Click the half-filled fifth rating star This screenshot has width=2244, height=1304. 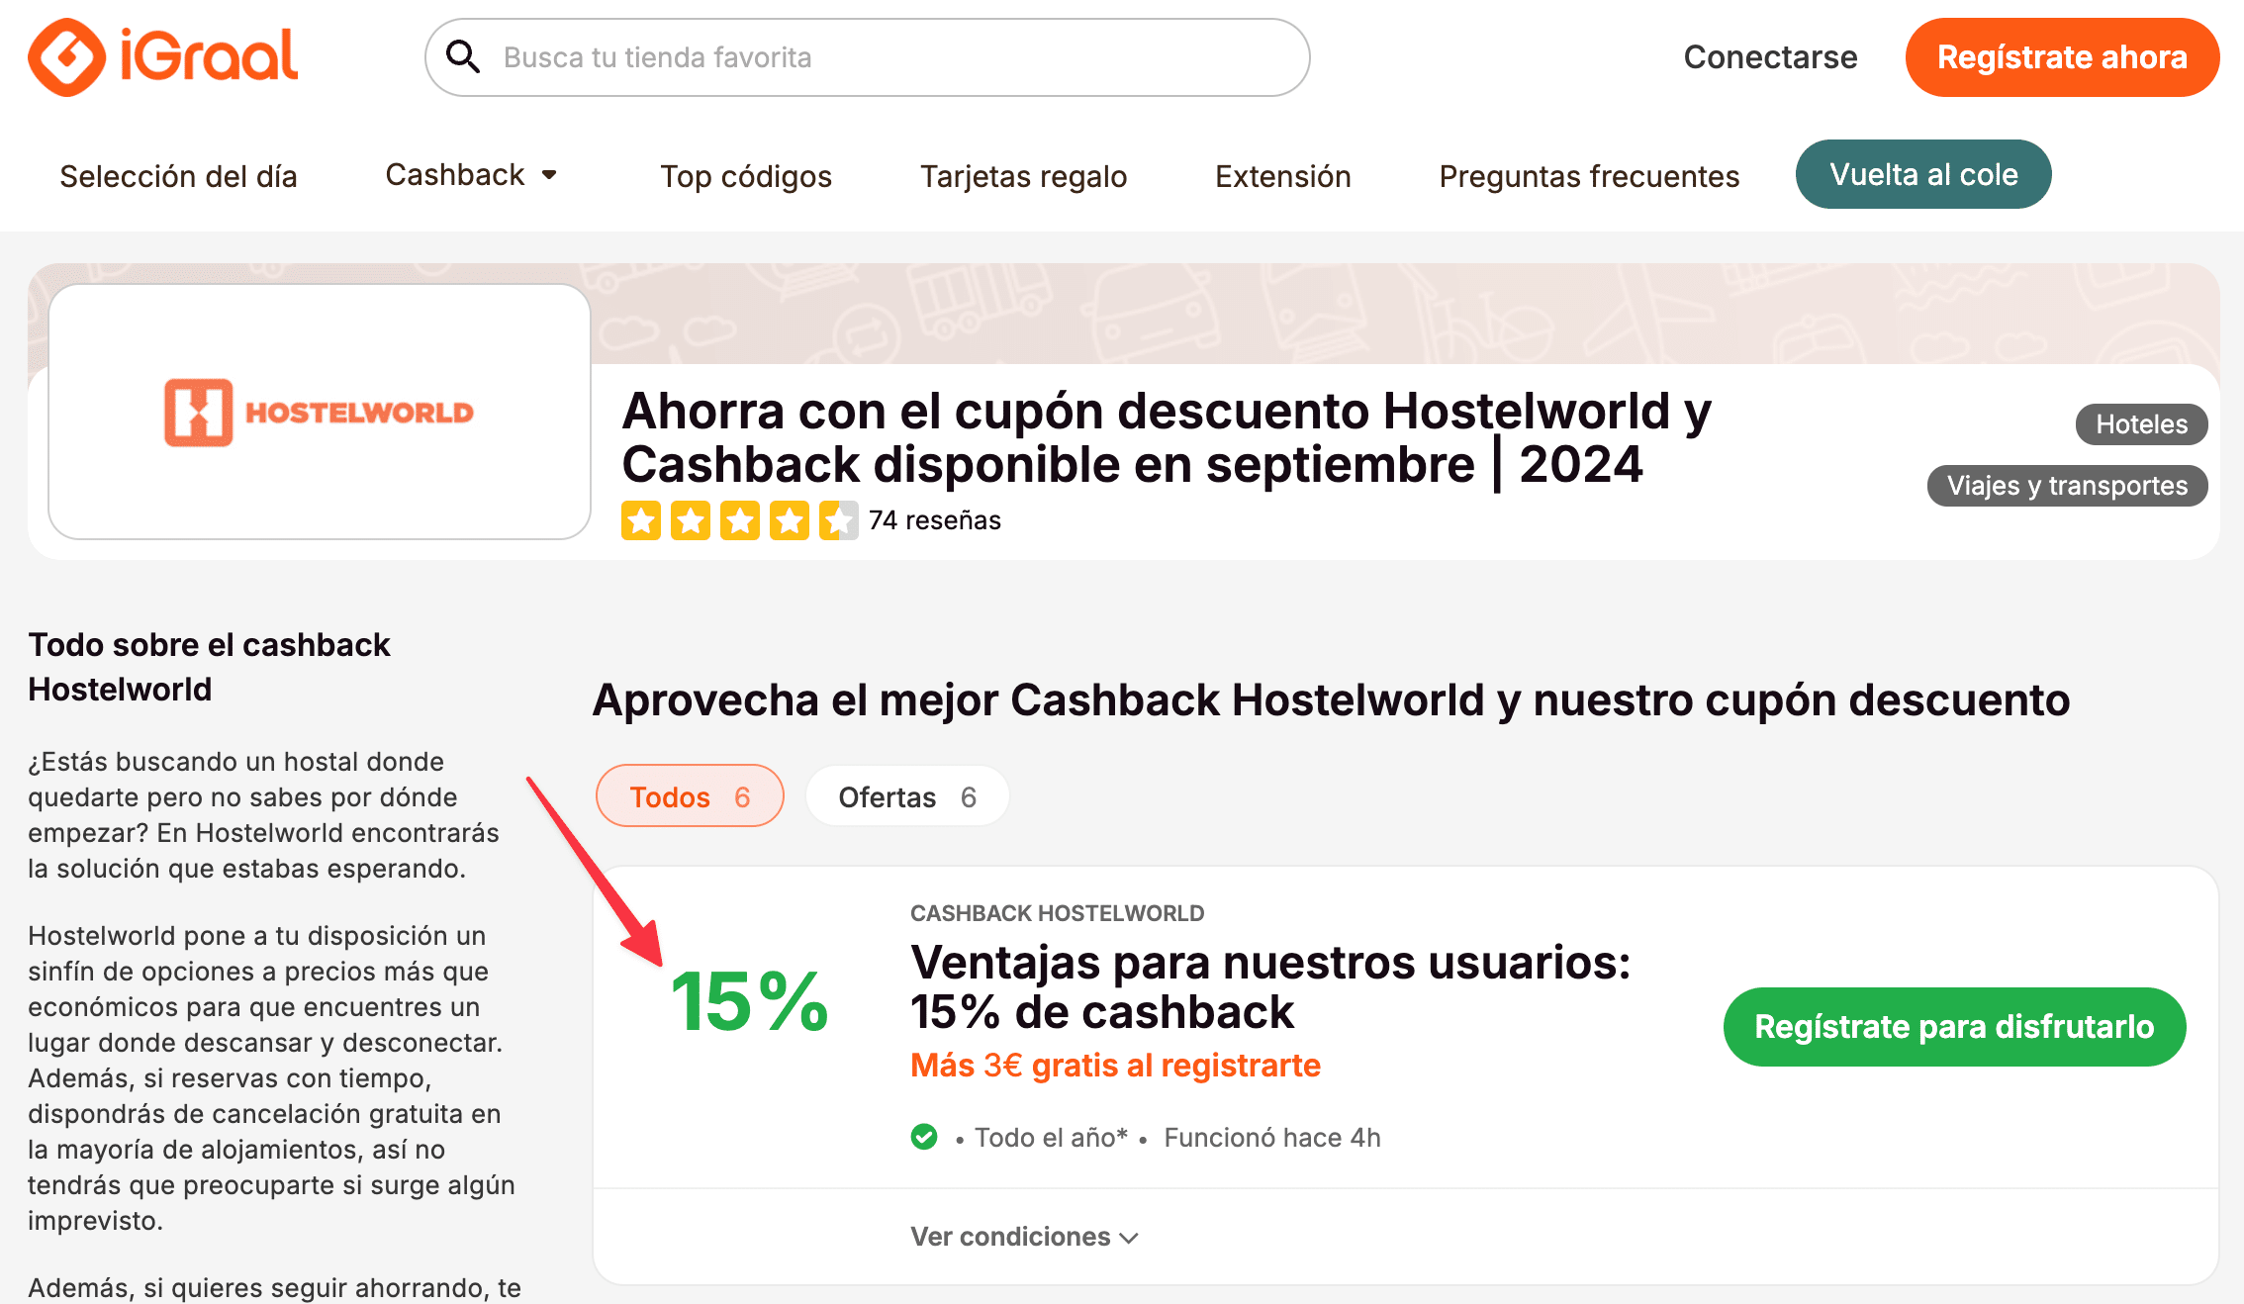838,520
